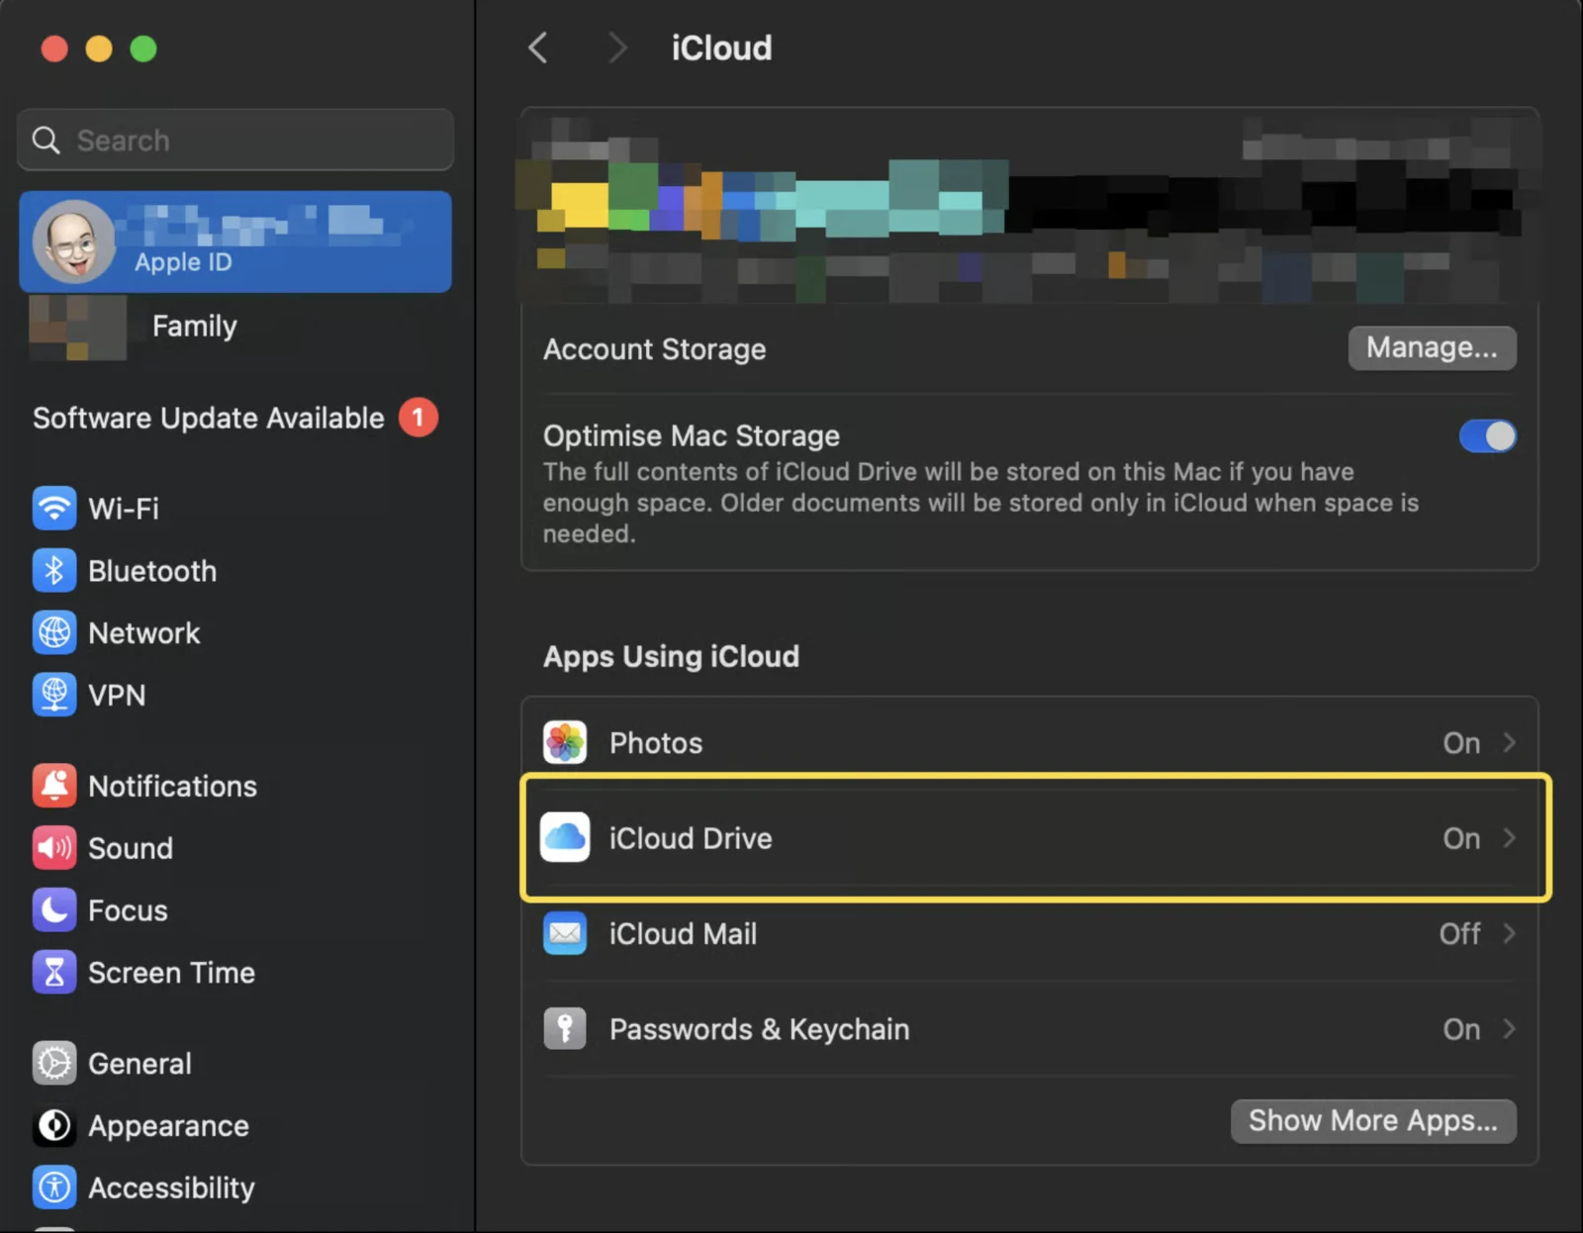
Task: Open Passwords & Keychain On status
Action: pos(1461,1029)
